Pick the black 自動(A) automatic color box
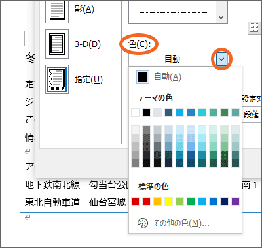This screenshot has height=248, width=262. (143, 77)
